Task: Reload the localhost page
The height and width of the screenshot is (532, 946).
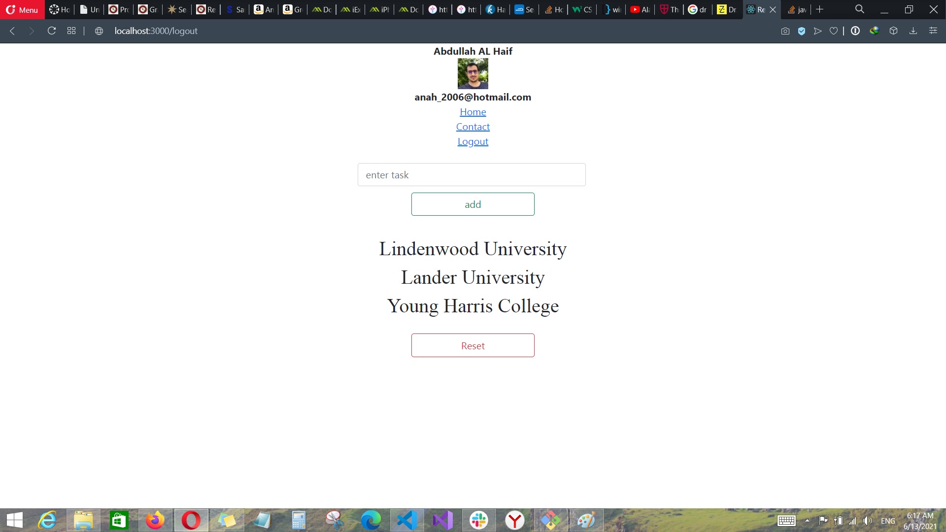Action: tap(51, 31)
